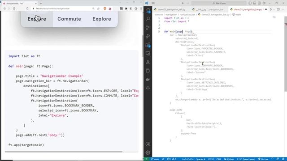Click the 'Ln 5, Col 14' status item
287x161 pixels.
click(188, 159)
